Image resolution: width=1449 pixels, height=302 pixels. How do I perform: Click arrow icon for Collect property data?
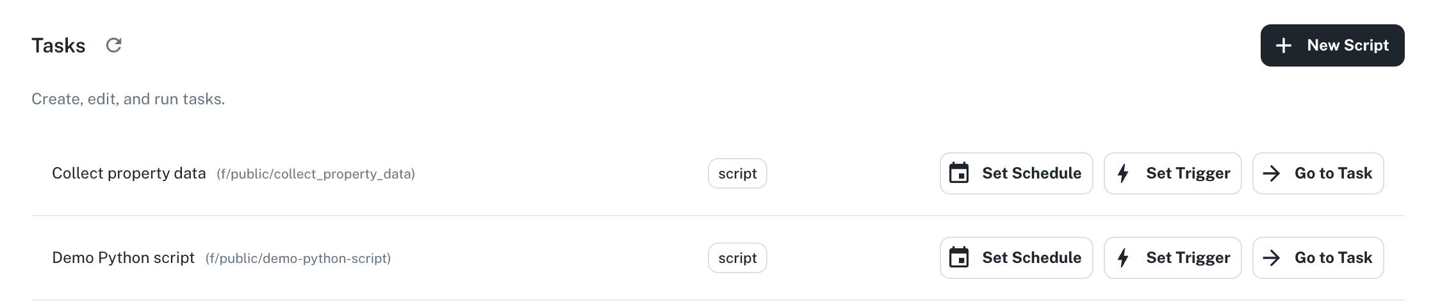pyautogui.click(x=1272, y=173)
